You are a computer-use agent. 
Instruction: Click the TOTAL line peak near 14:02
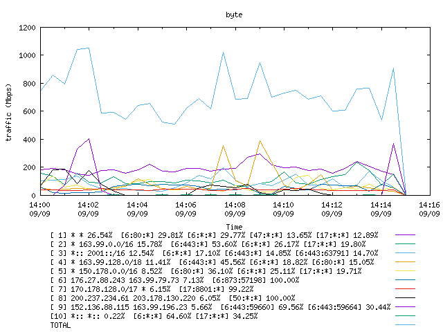[x=89, y=48]
